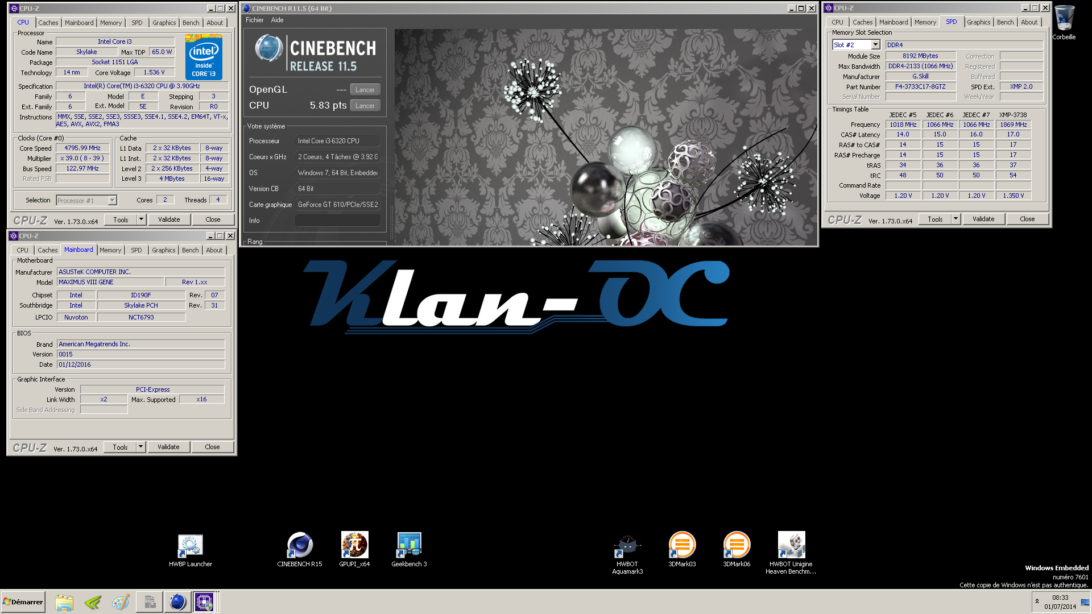Click the CPU-Z title bar icon of the Mainboard window
1092x614 pixels.
coord(14,236)
